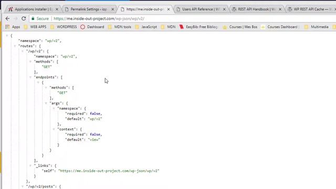Viewport: 336px width, 189px height.
Task: Collapse the root JSON object
Action: pyautogui.click(x=7, y=36)
